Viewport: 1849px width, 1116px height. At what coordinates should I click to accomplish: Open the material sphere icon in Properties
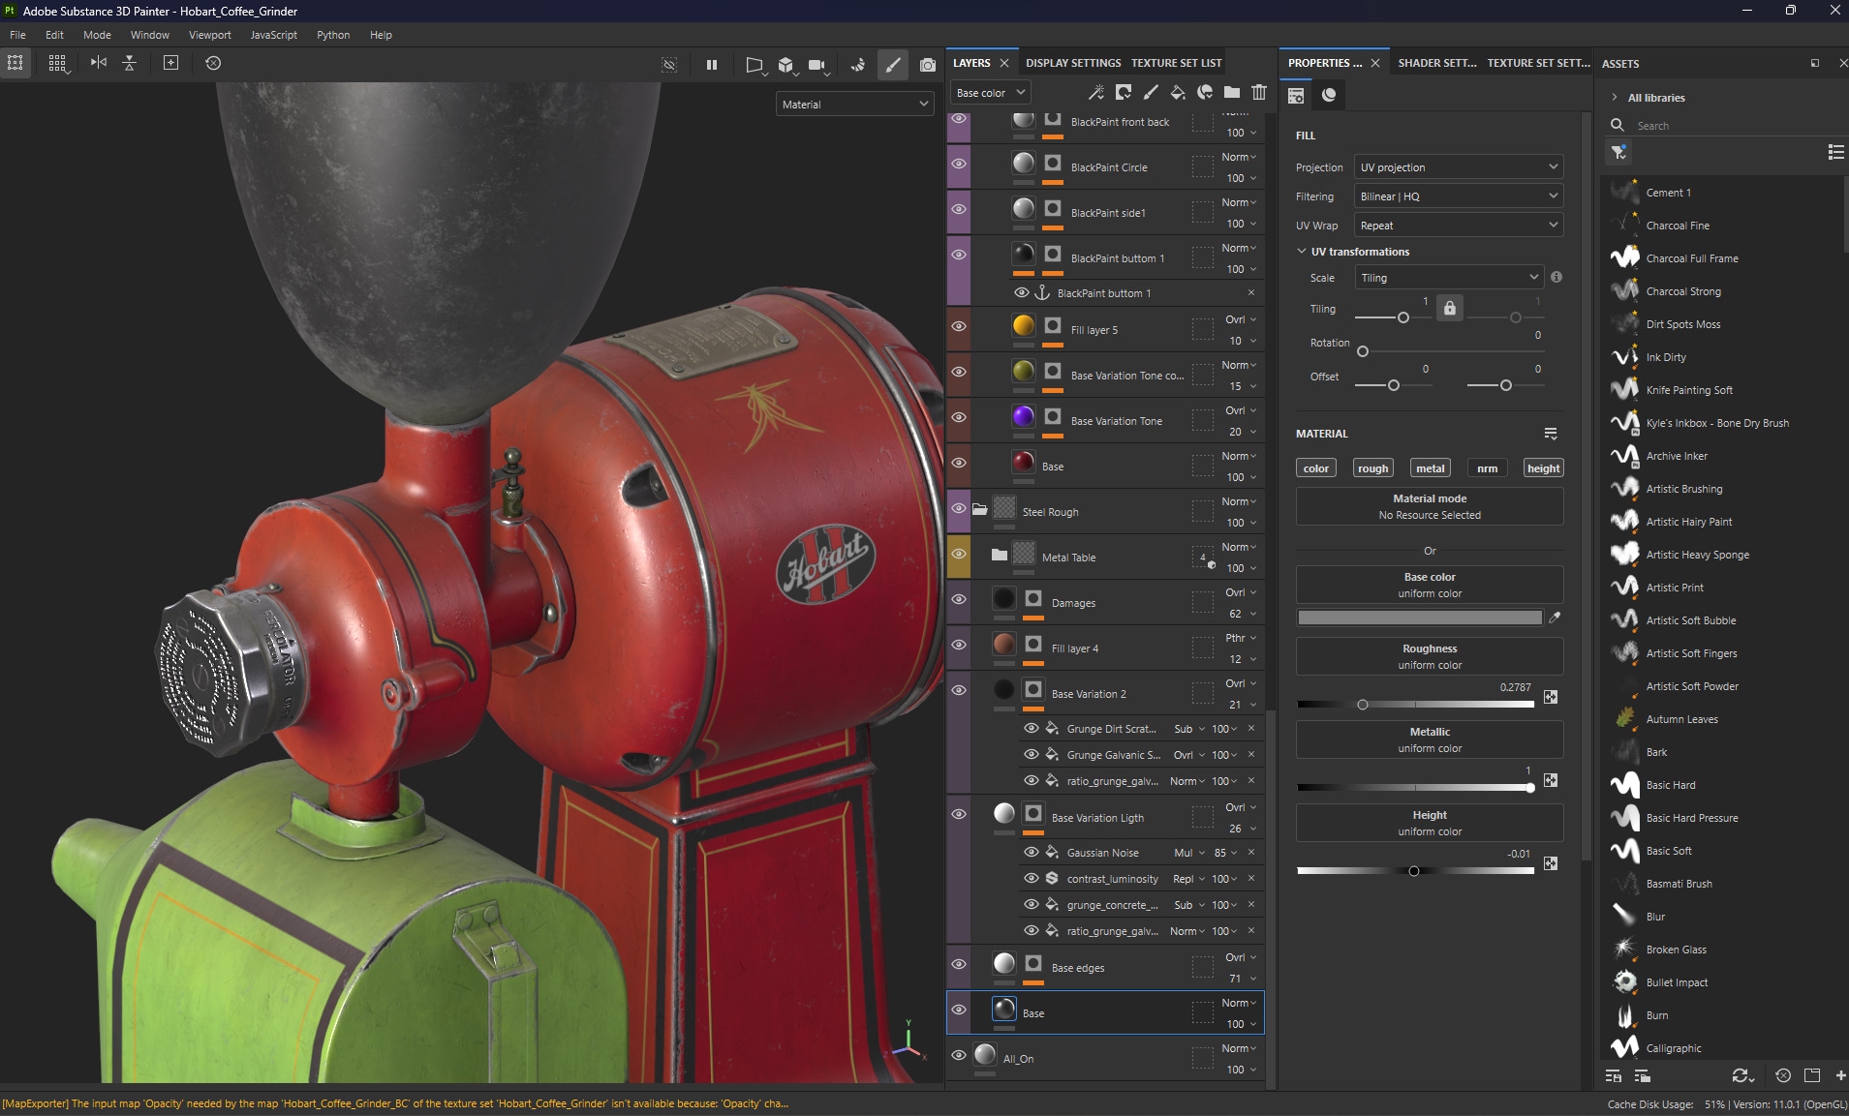1329,95
